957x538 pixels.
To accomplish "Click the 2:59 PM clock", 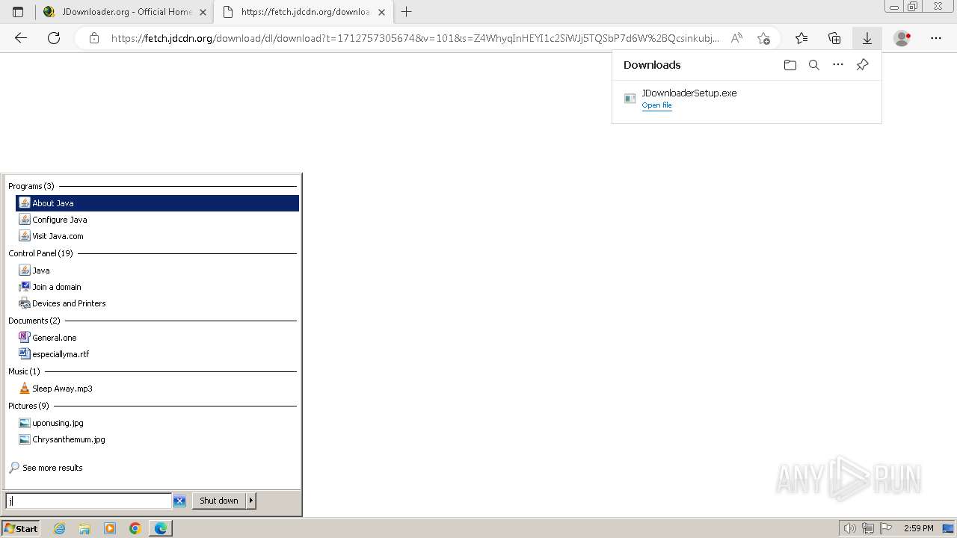I will pyautogui.click(x=919, y=528).
